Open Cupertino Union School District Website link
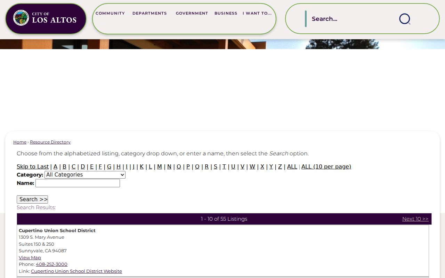 [x=76, y=271]
